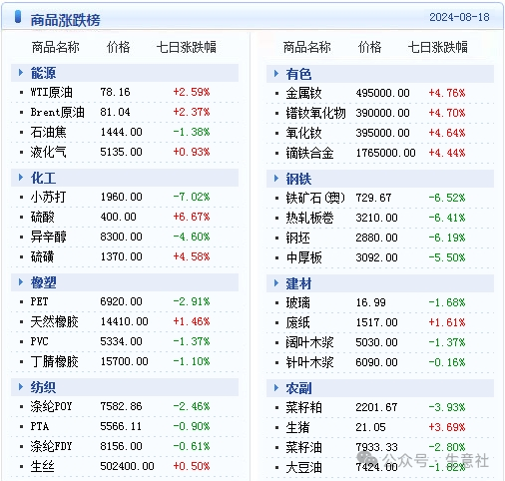Expand the 化工 category arrow
This screenshot has width=505, height=481.
pyautogui.click(x=21, y=177)
